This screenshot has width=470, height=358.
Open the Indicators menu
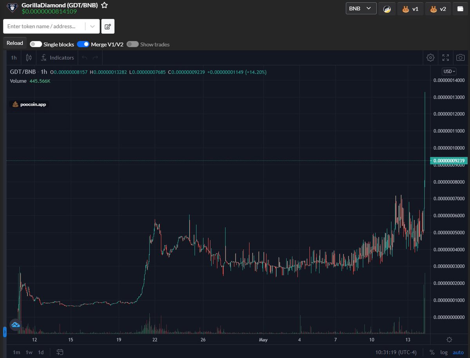coord(57,58)
